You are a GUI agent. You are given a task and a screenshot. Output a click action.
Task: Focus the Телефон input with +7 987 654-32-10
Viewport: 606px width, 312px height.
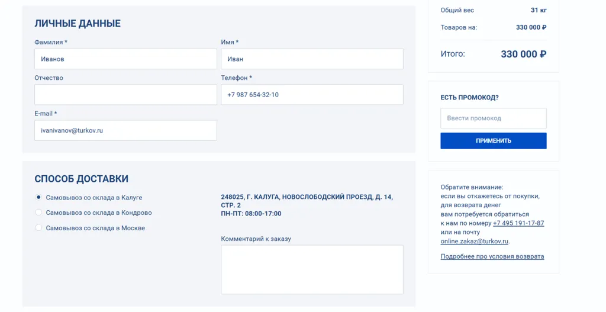[312, 95]
